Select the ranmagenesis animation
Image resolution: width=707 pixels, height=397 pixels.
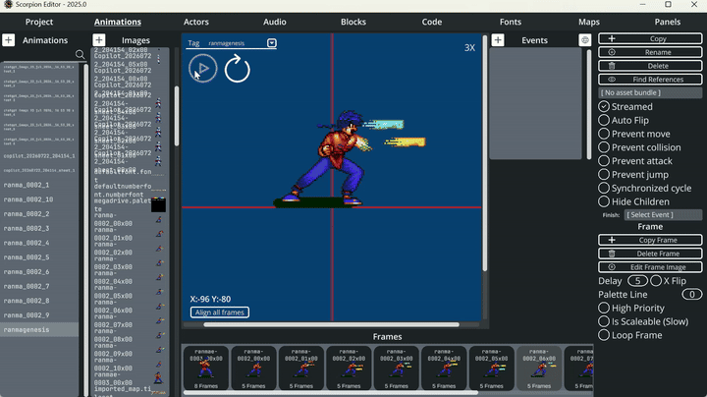point(39,329)
